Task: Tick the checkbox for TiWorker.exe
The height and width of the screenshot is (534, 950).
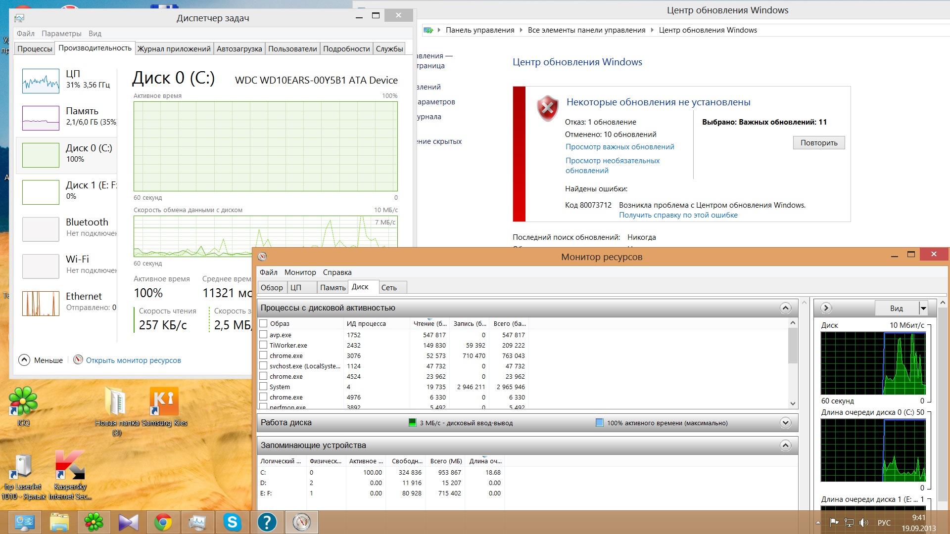Action: click(263, 345)
